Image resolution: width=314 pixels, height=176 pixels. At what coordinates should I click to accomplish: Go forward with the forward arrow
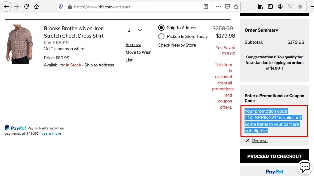(17, 7)
